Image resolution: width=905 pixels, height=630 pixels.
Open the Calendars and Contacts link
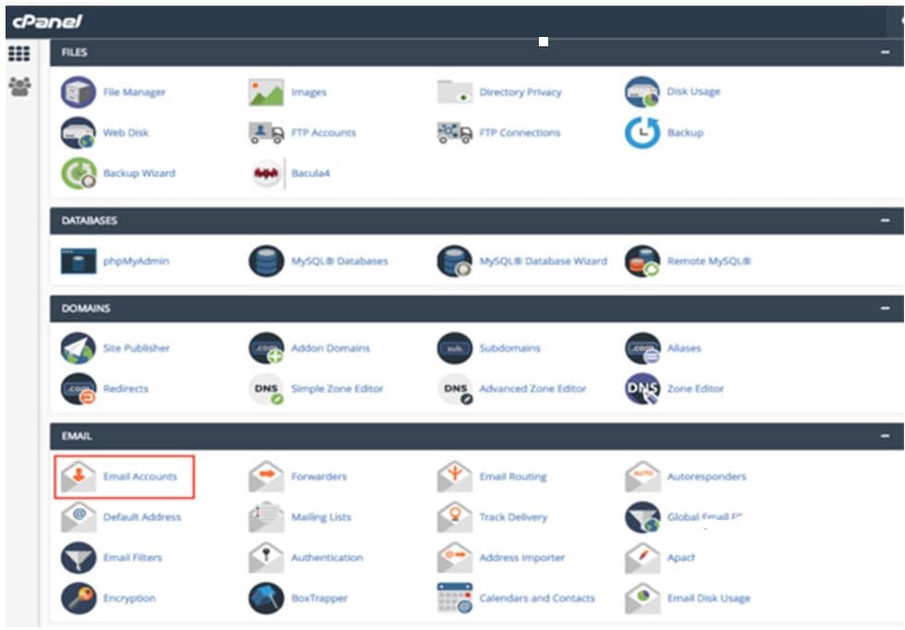coord(537,599)
